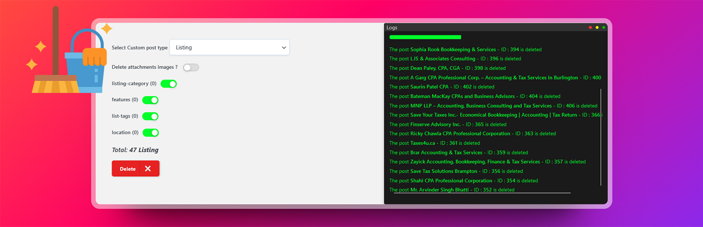Switch off the list-tags toggle

click(x=150, y=116)
